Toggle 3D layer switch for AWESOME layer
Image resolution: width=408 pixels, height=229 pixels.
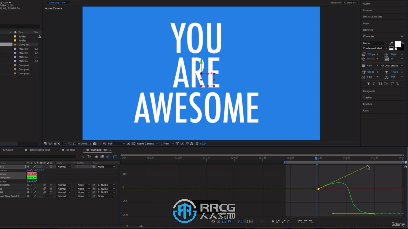pos(51,185)
